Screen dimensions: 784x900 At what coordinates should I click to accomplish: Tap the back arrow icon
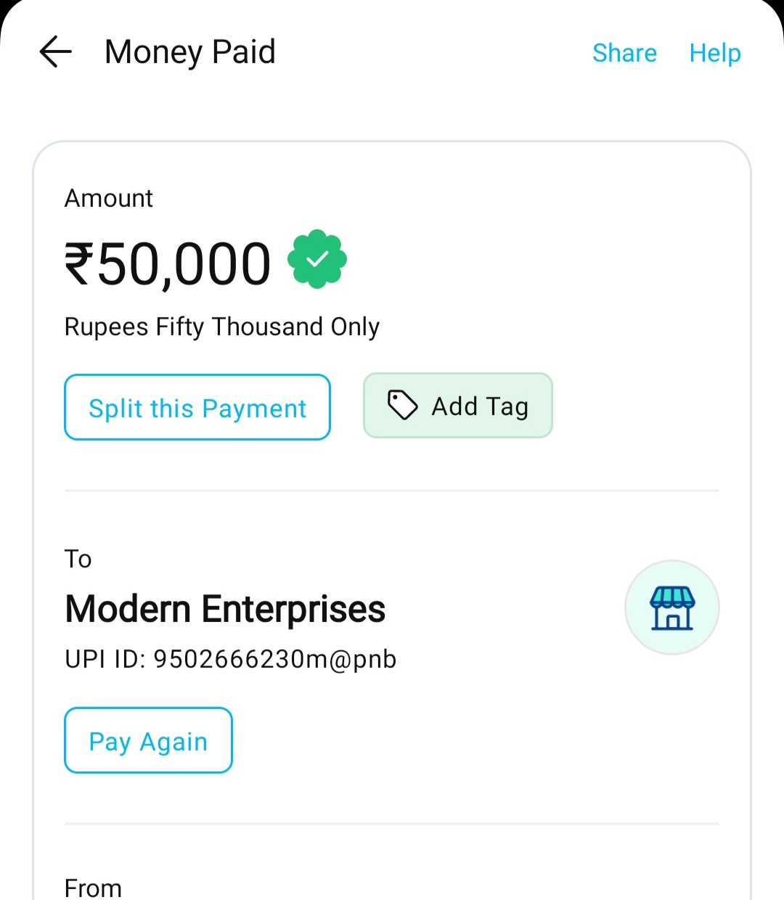click(x=55, y=52)
